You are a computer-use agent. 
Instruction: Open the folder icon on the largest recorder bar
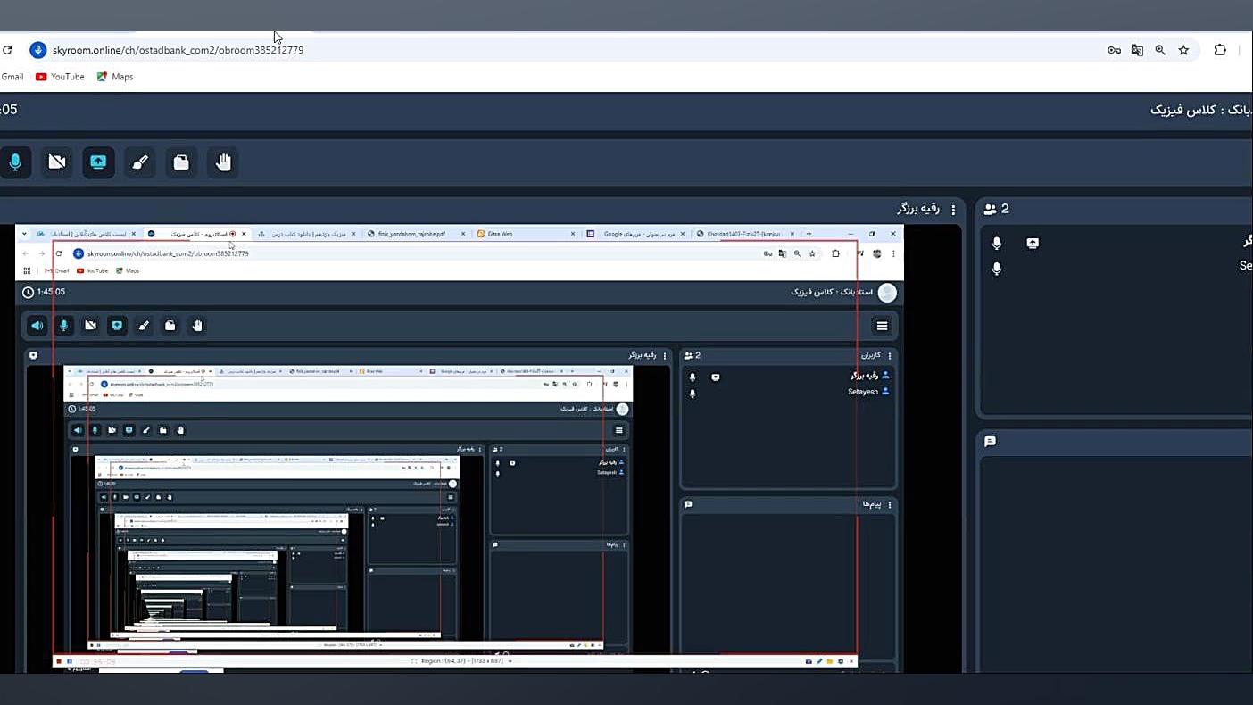tap(830, 661)
